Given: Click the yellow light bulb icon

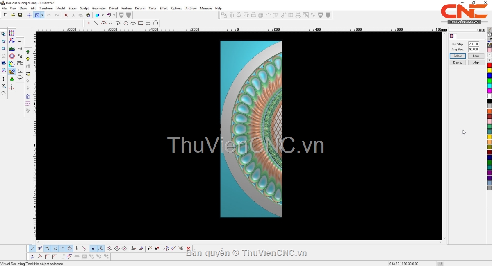Looking at the screenshot, I should tap(28, 59).
